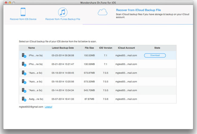Click device icon of 05-23-2014 backup row
Viewport: 197px width, 134px height.
click(x=24, y=55)
